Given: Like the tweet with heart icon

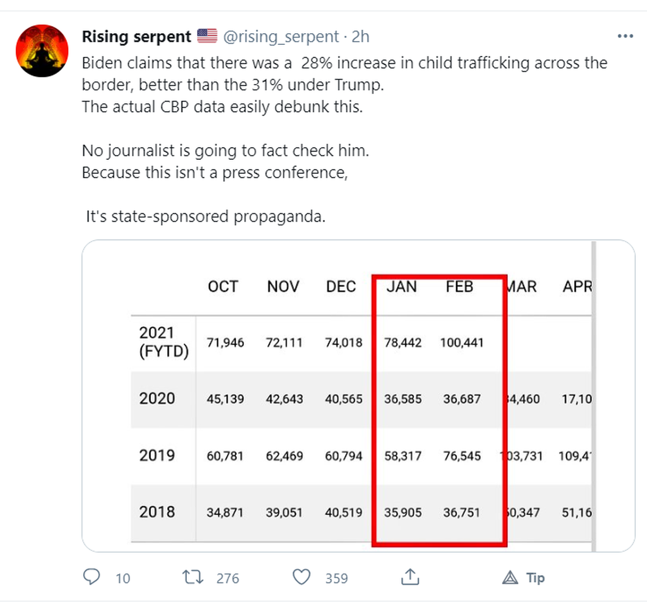Looking at the screenshot, I should click(301, 577).
